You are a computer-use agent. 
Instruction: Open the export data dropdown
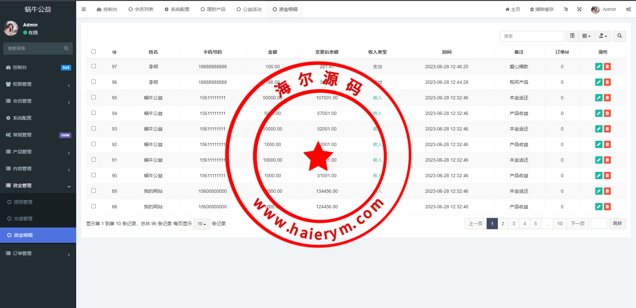pos(603,36)
